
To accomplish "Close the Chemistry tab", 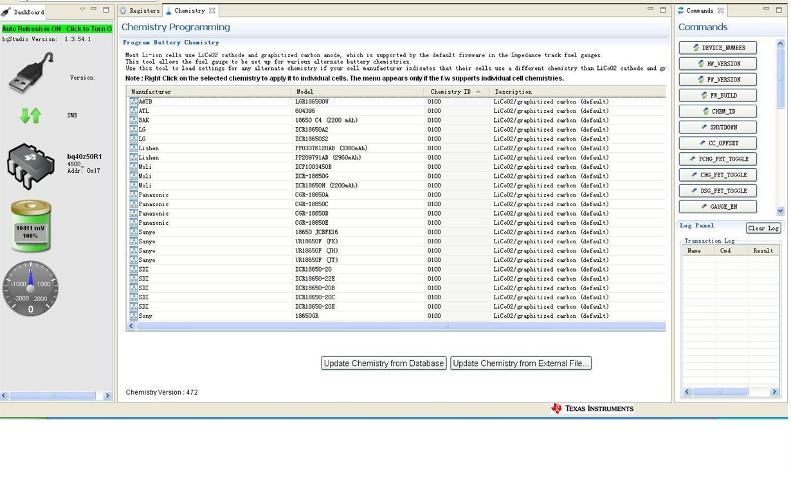I will (x=212, y=10).
